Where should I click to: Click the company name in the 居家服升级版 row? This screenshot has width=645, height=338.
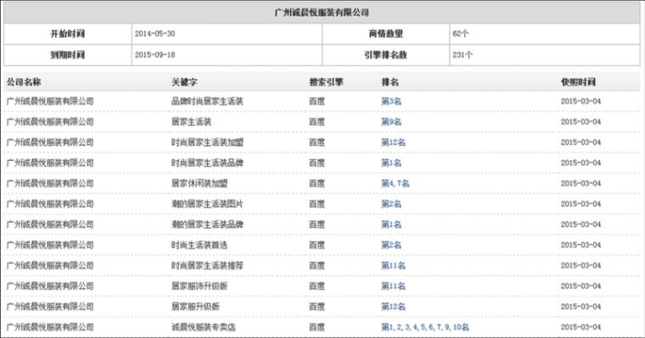pos(50,307)
